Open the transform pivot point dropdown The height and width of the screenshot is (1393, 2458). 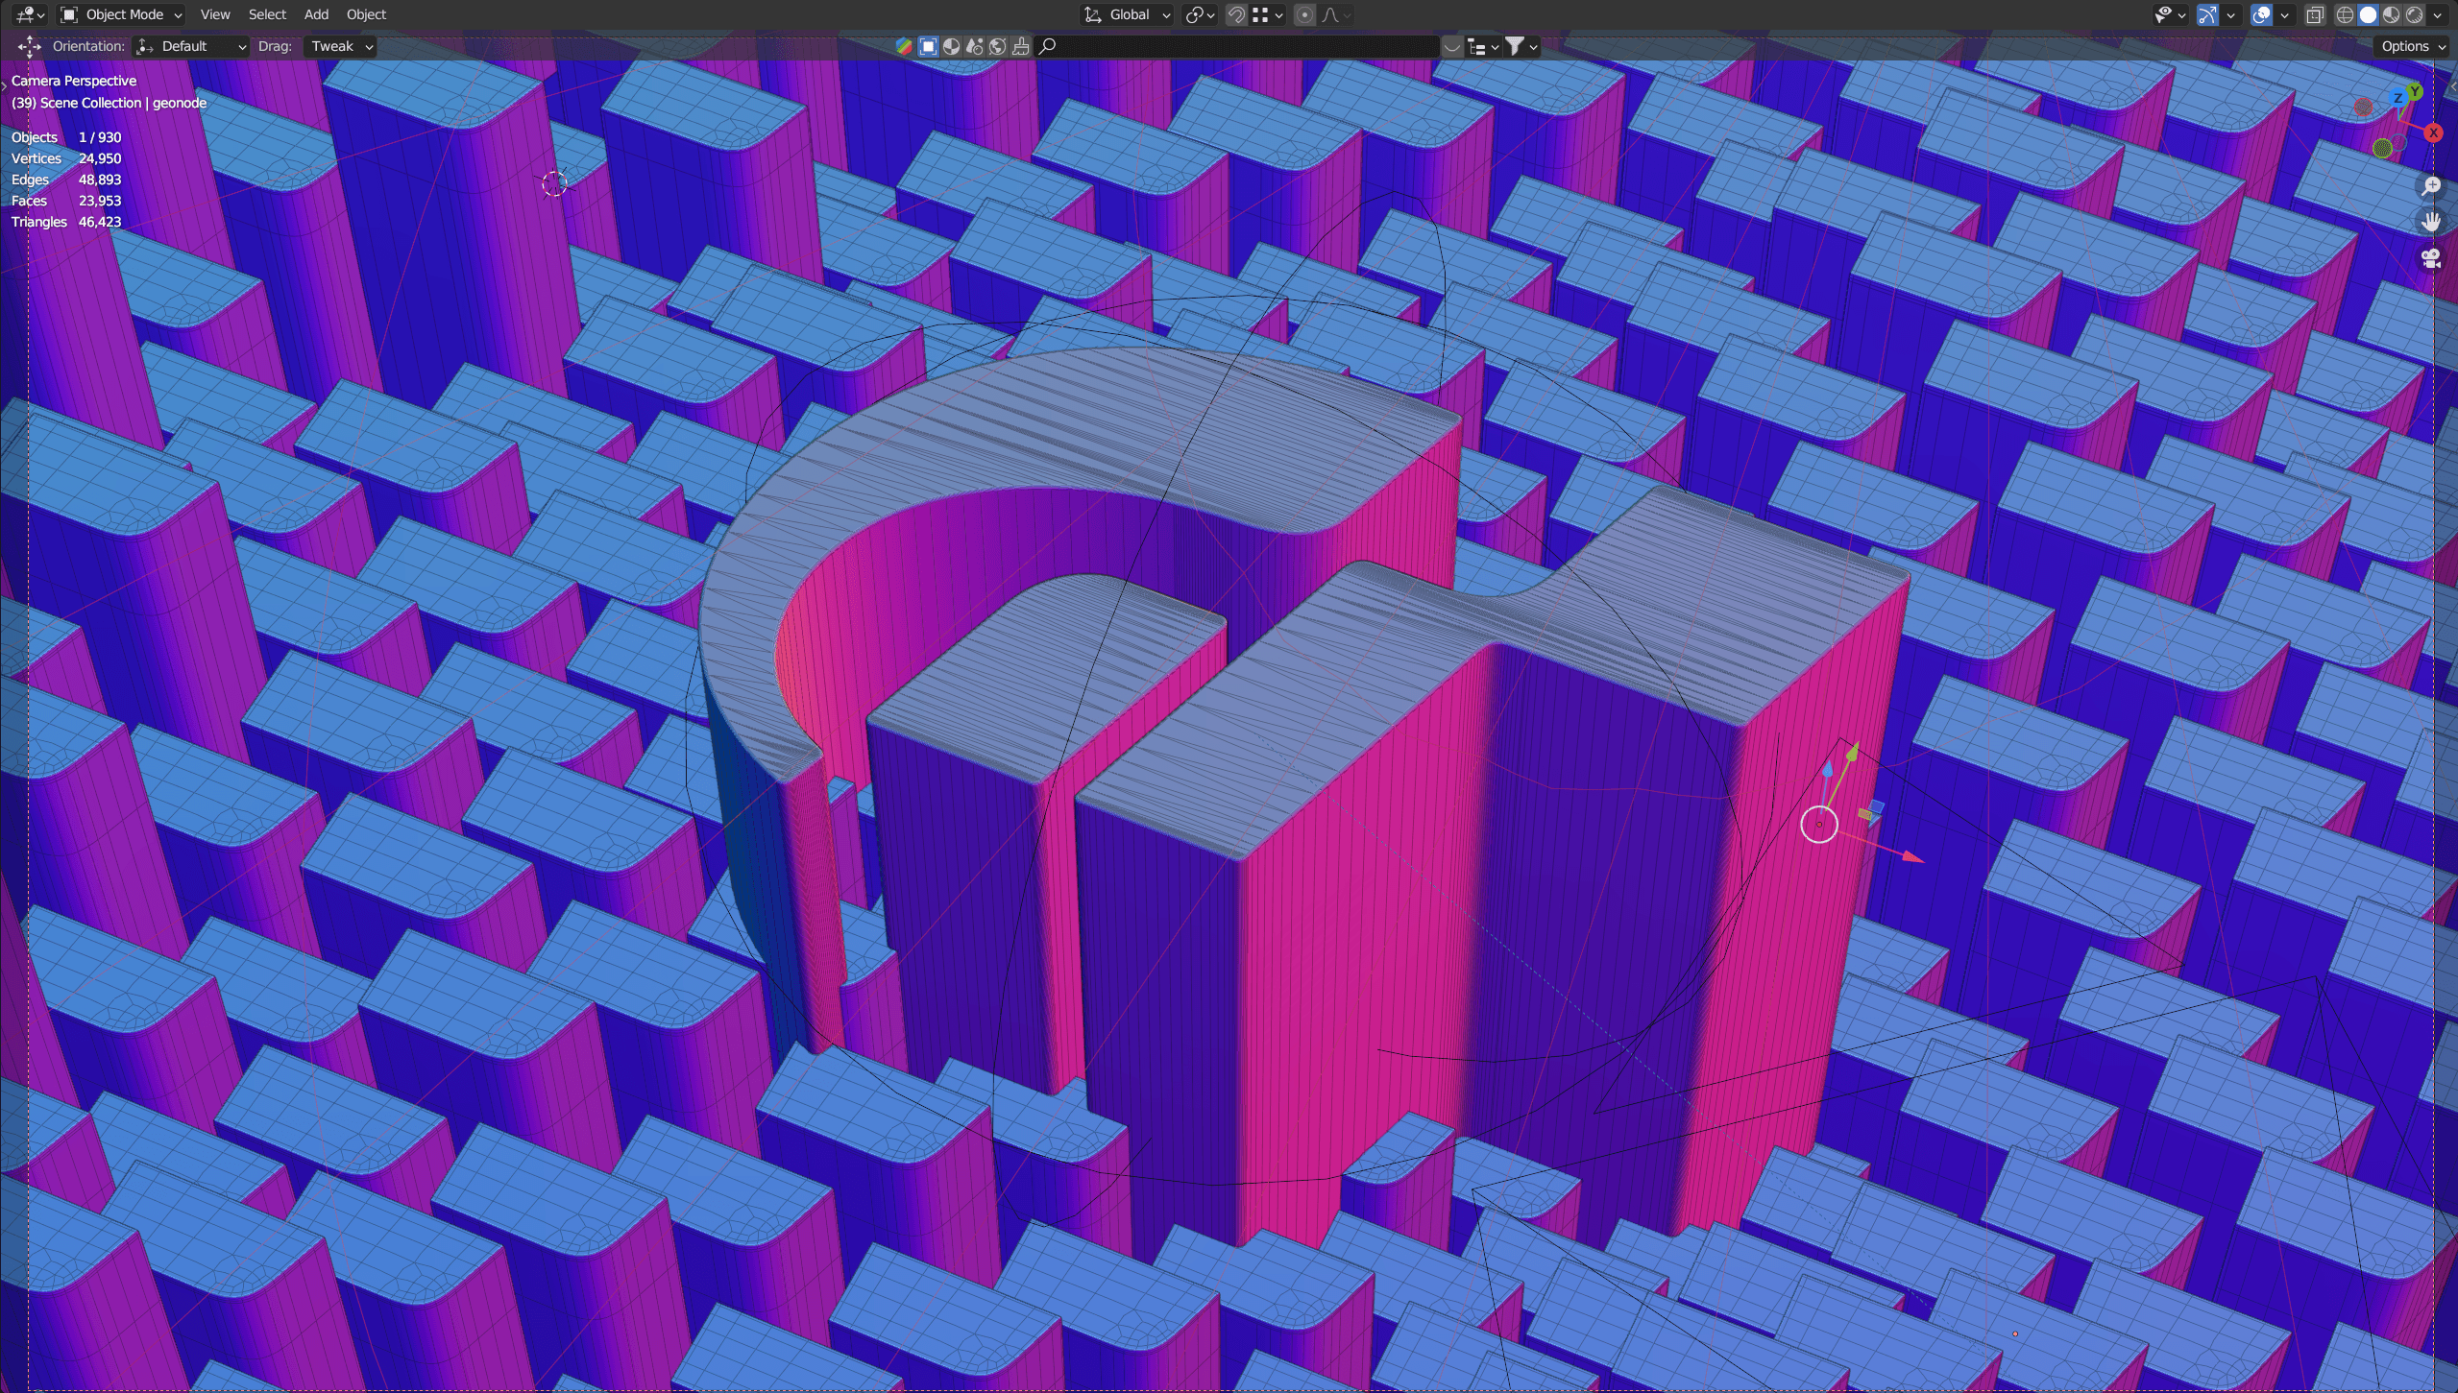pos(1198,14)
